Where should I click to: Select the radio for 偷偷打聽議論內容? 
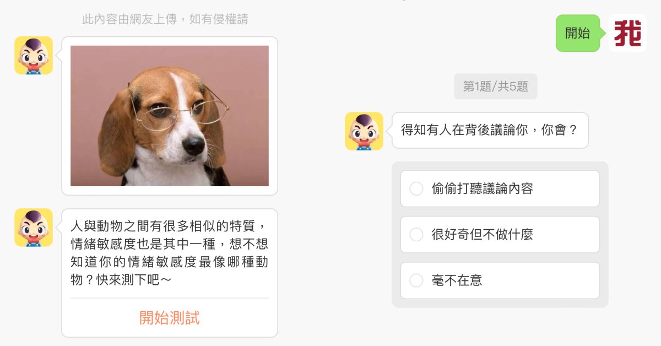coord(416,188)
